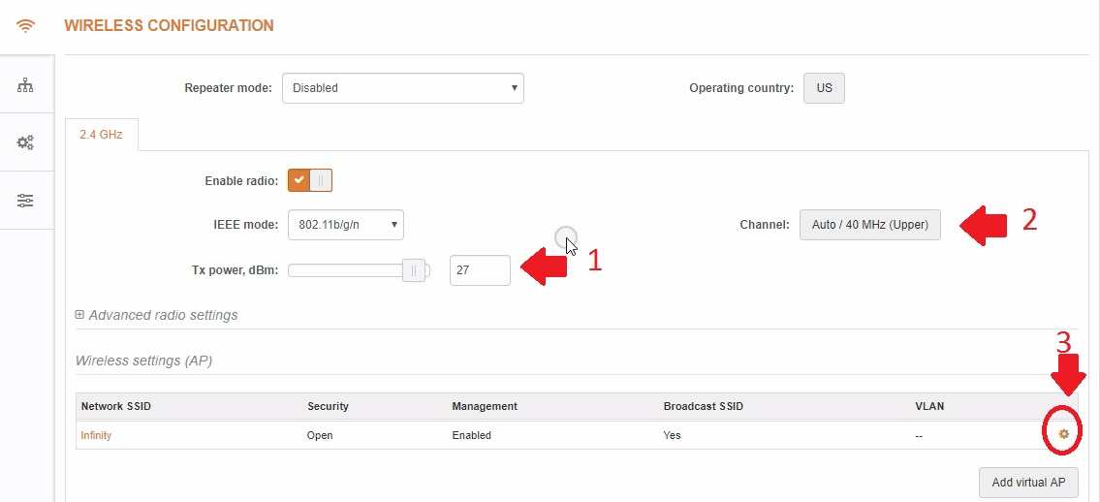The width and height of the screenshot is (1100, 502).
Task: Toggle the Enable radio switch
Action: (x=310, y=180)
